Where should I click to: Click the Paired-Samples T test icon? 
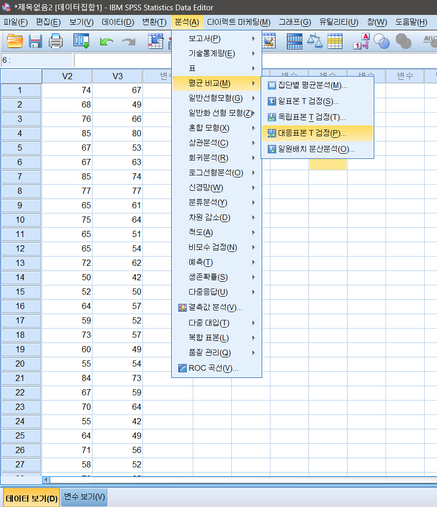pyautogui.click(x=272, y=133)
